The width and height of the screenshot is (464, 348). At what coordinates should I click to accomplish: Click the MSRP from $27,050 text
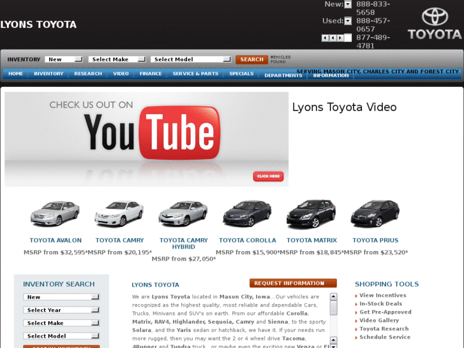point(183,259)
